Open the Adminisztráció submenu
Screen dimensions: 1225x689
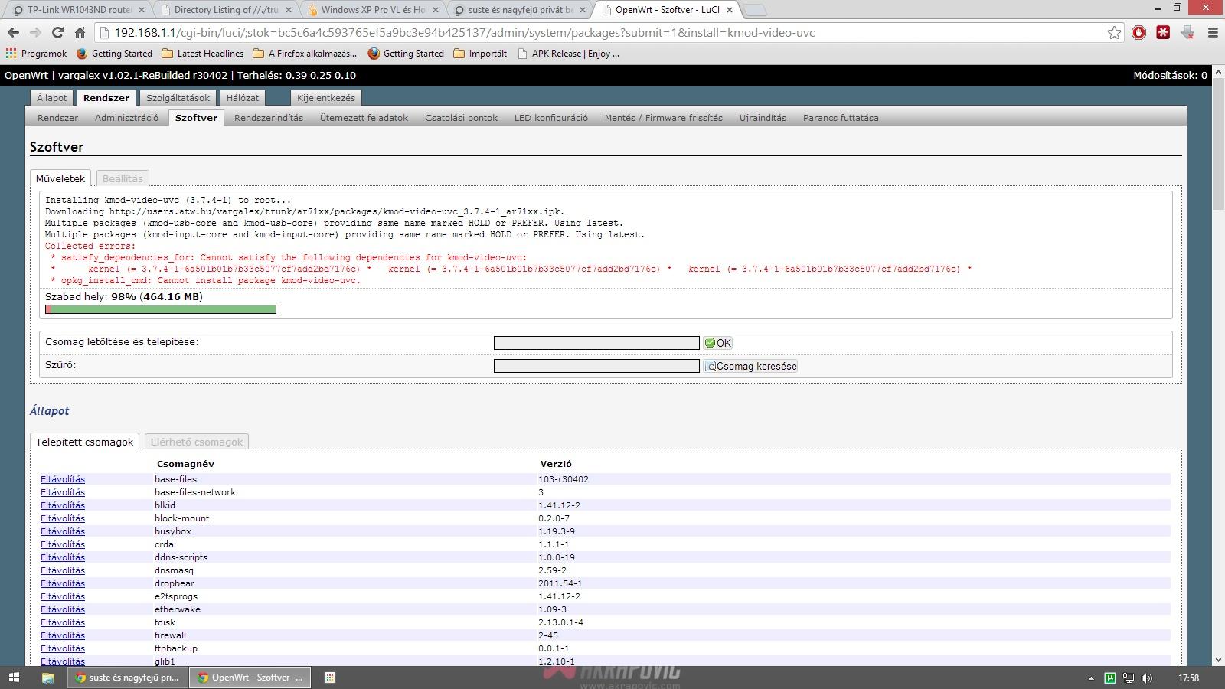point(126,118)
